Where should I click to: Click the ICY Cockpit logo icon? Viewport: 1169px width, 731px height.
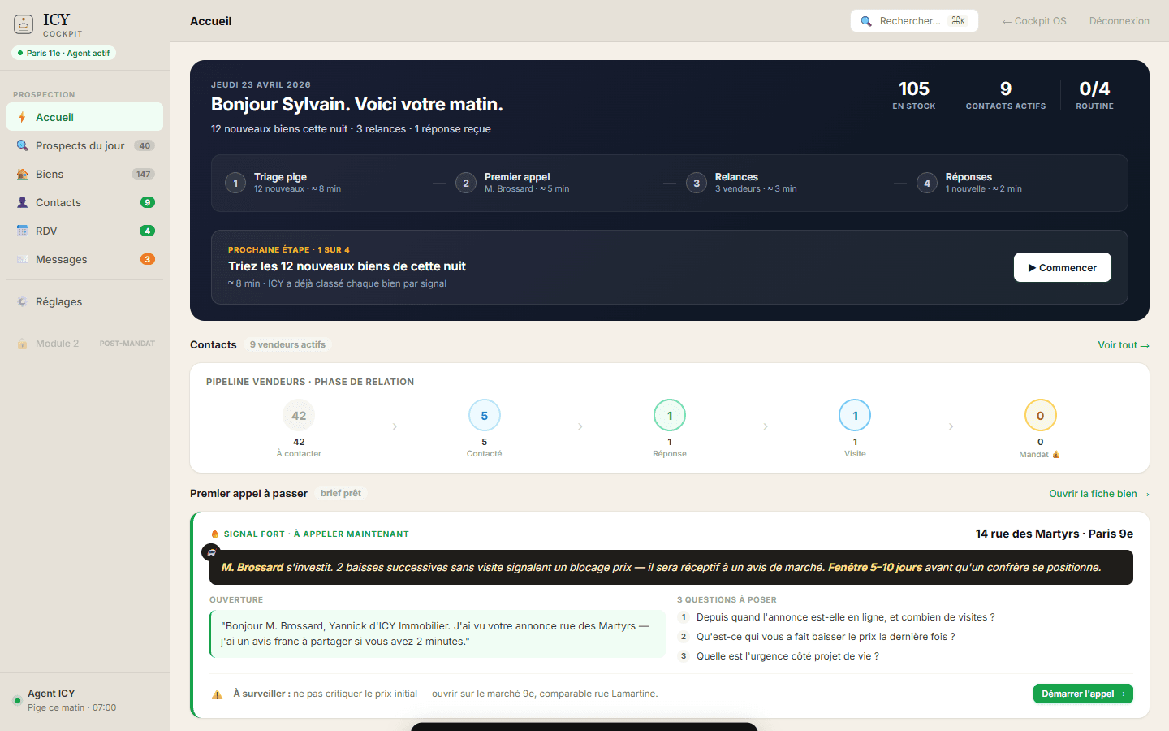(24, 24)
